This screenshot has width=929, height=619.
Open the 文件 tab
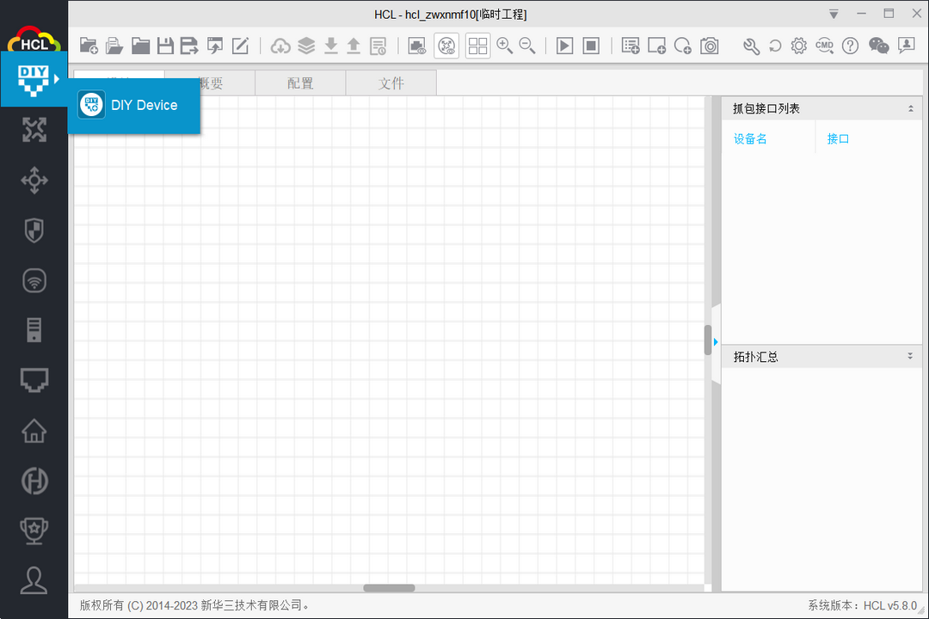(391, 82)
